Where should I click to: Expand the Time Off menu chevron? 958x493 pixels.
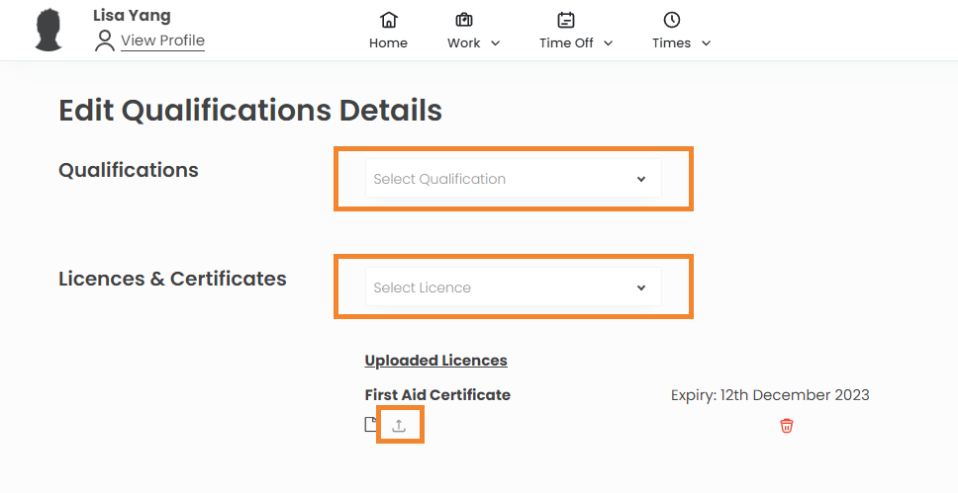pos(609,43)
